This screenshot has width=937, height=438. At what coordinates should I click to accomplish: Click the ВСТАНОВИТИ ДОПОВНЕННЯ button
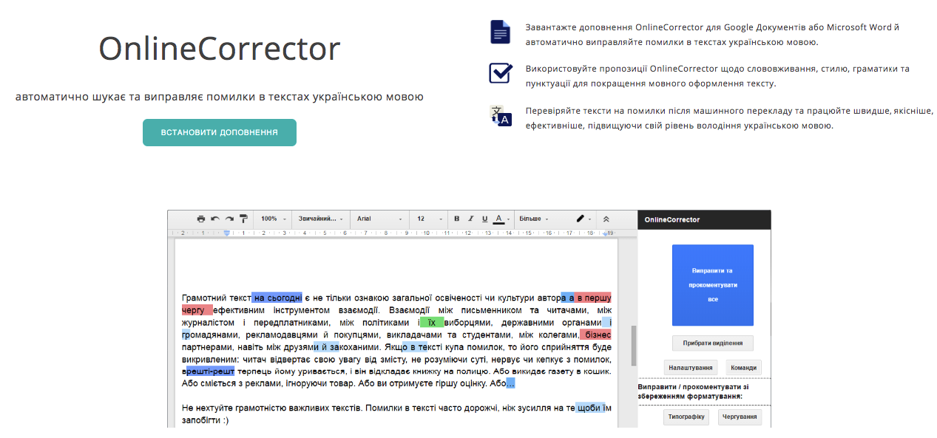pos(220,133)
